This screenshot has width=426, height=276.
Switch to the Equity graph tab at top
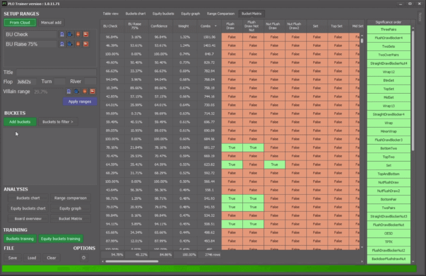tap(191, 14)
